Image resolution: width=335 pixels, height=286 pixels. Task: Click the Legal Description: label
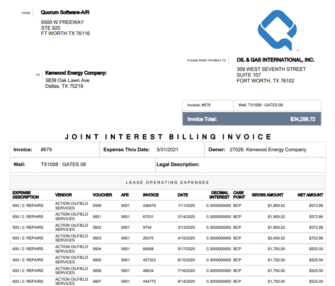tap(178, 165)
